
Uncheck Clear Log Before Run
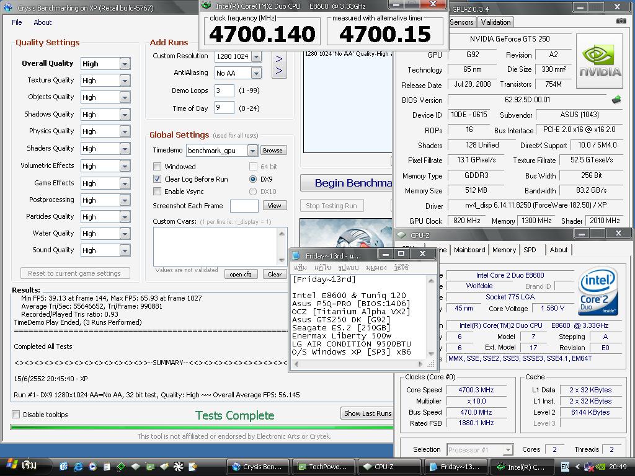tap(157, 179)
